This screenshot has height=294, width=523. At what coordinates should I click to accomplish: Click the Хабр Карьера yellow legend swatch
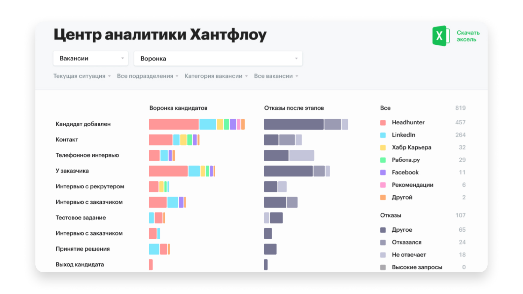383,148
